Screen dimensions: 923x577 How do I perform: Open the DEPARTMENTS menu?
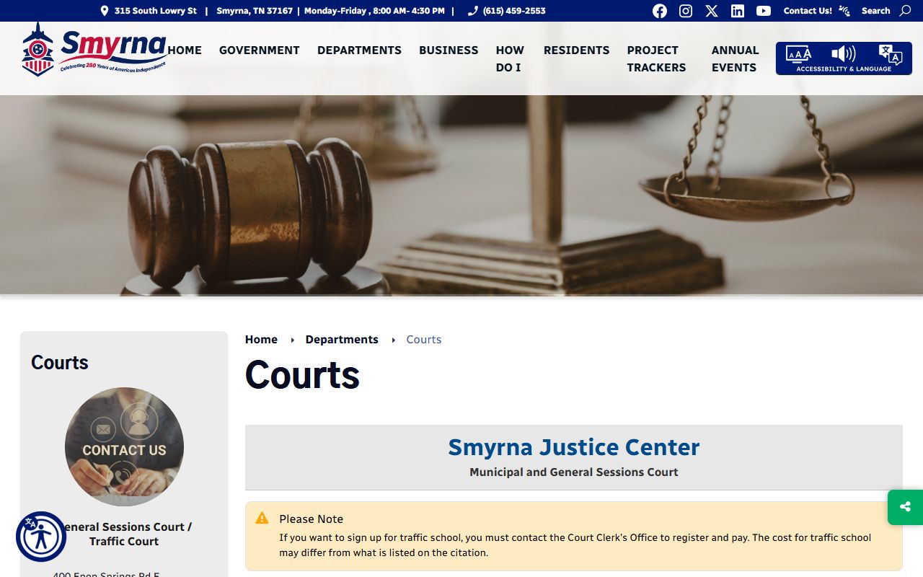click(359, 50)
